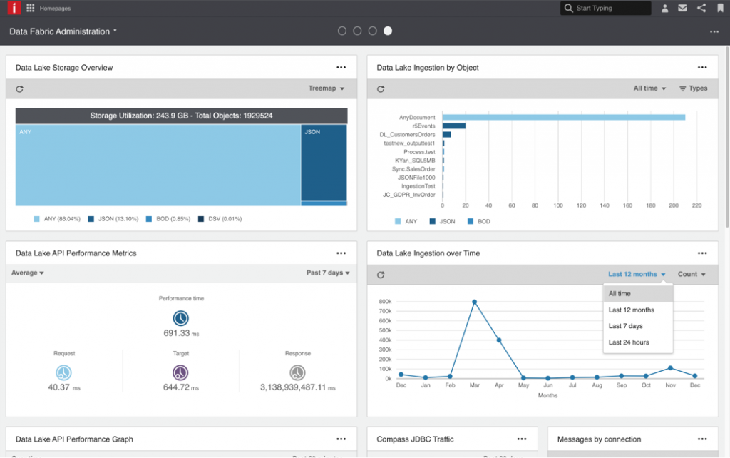Refresh the Data Lake Ingestion by Object widget
This screenshot has width=730, height=458.
click(381, 89)
